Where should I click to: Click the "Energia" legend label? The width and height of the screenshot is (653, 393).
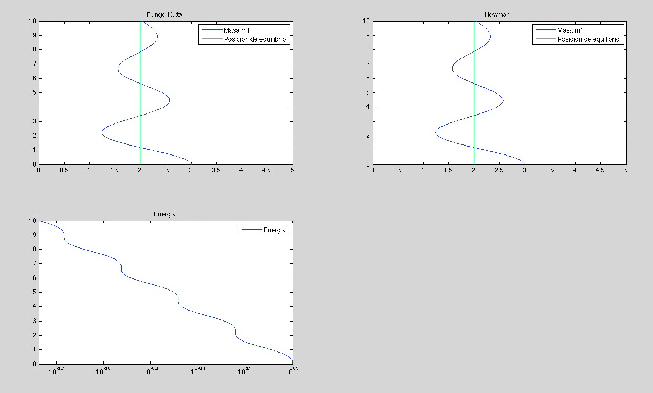click(x=275, y=230)
